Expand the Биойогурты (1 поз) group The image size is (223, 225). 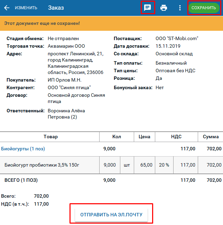pos(23,149)
